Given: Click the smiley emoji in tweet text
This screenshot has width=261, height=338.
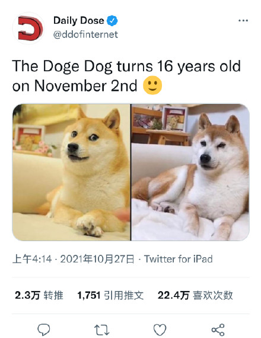Looking at the screenshot, I should pyautogui.click(x=152, y=86).
